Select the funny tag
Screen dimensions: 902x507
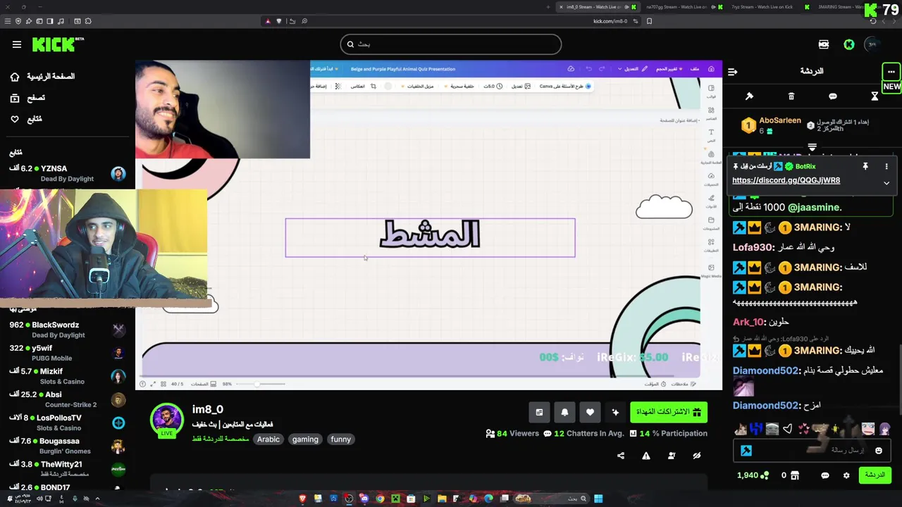pyautogui.click(x=340, y=439)
